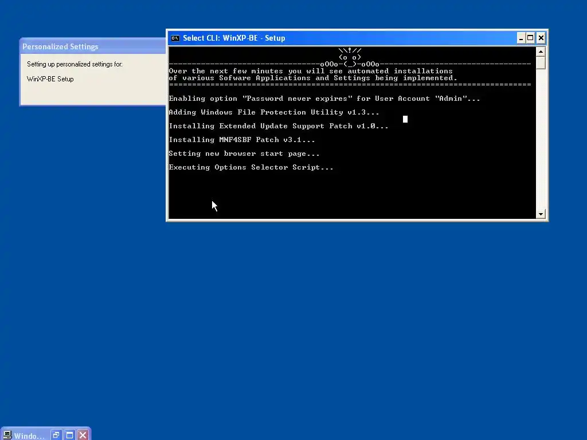This screenshot has width=587, height=440.
Task: Click the 'Setting up personalized settings for:' label
Action: [75, 64]
